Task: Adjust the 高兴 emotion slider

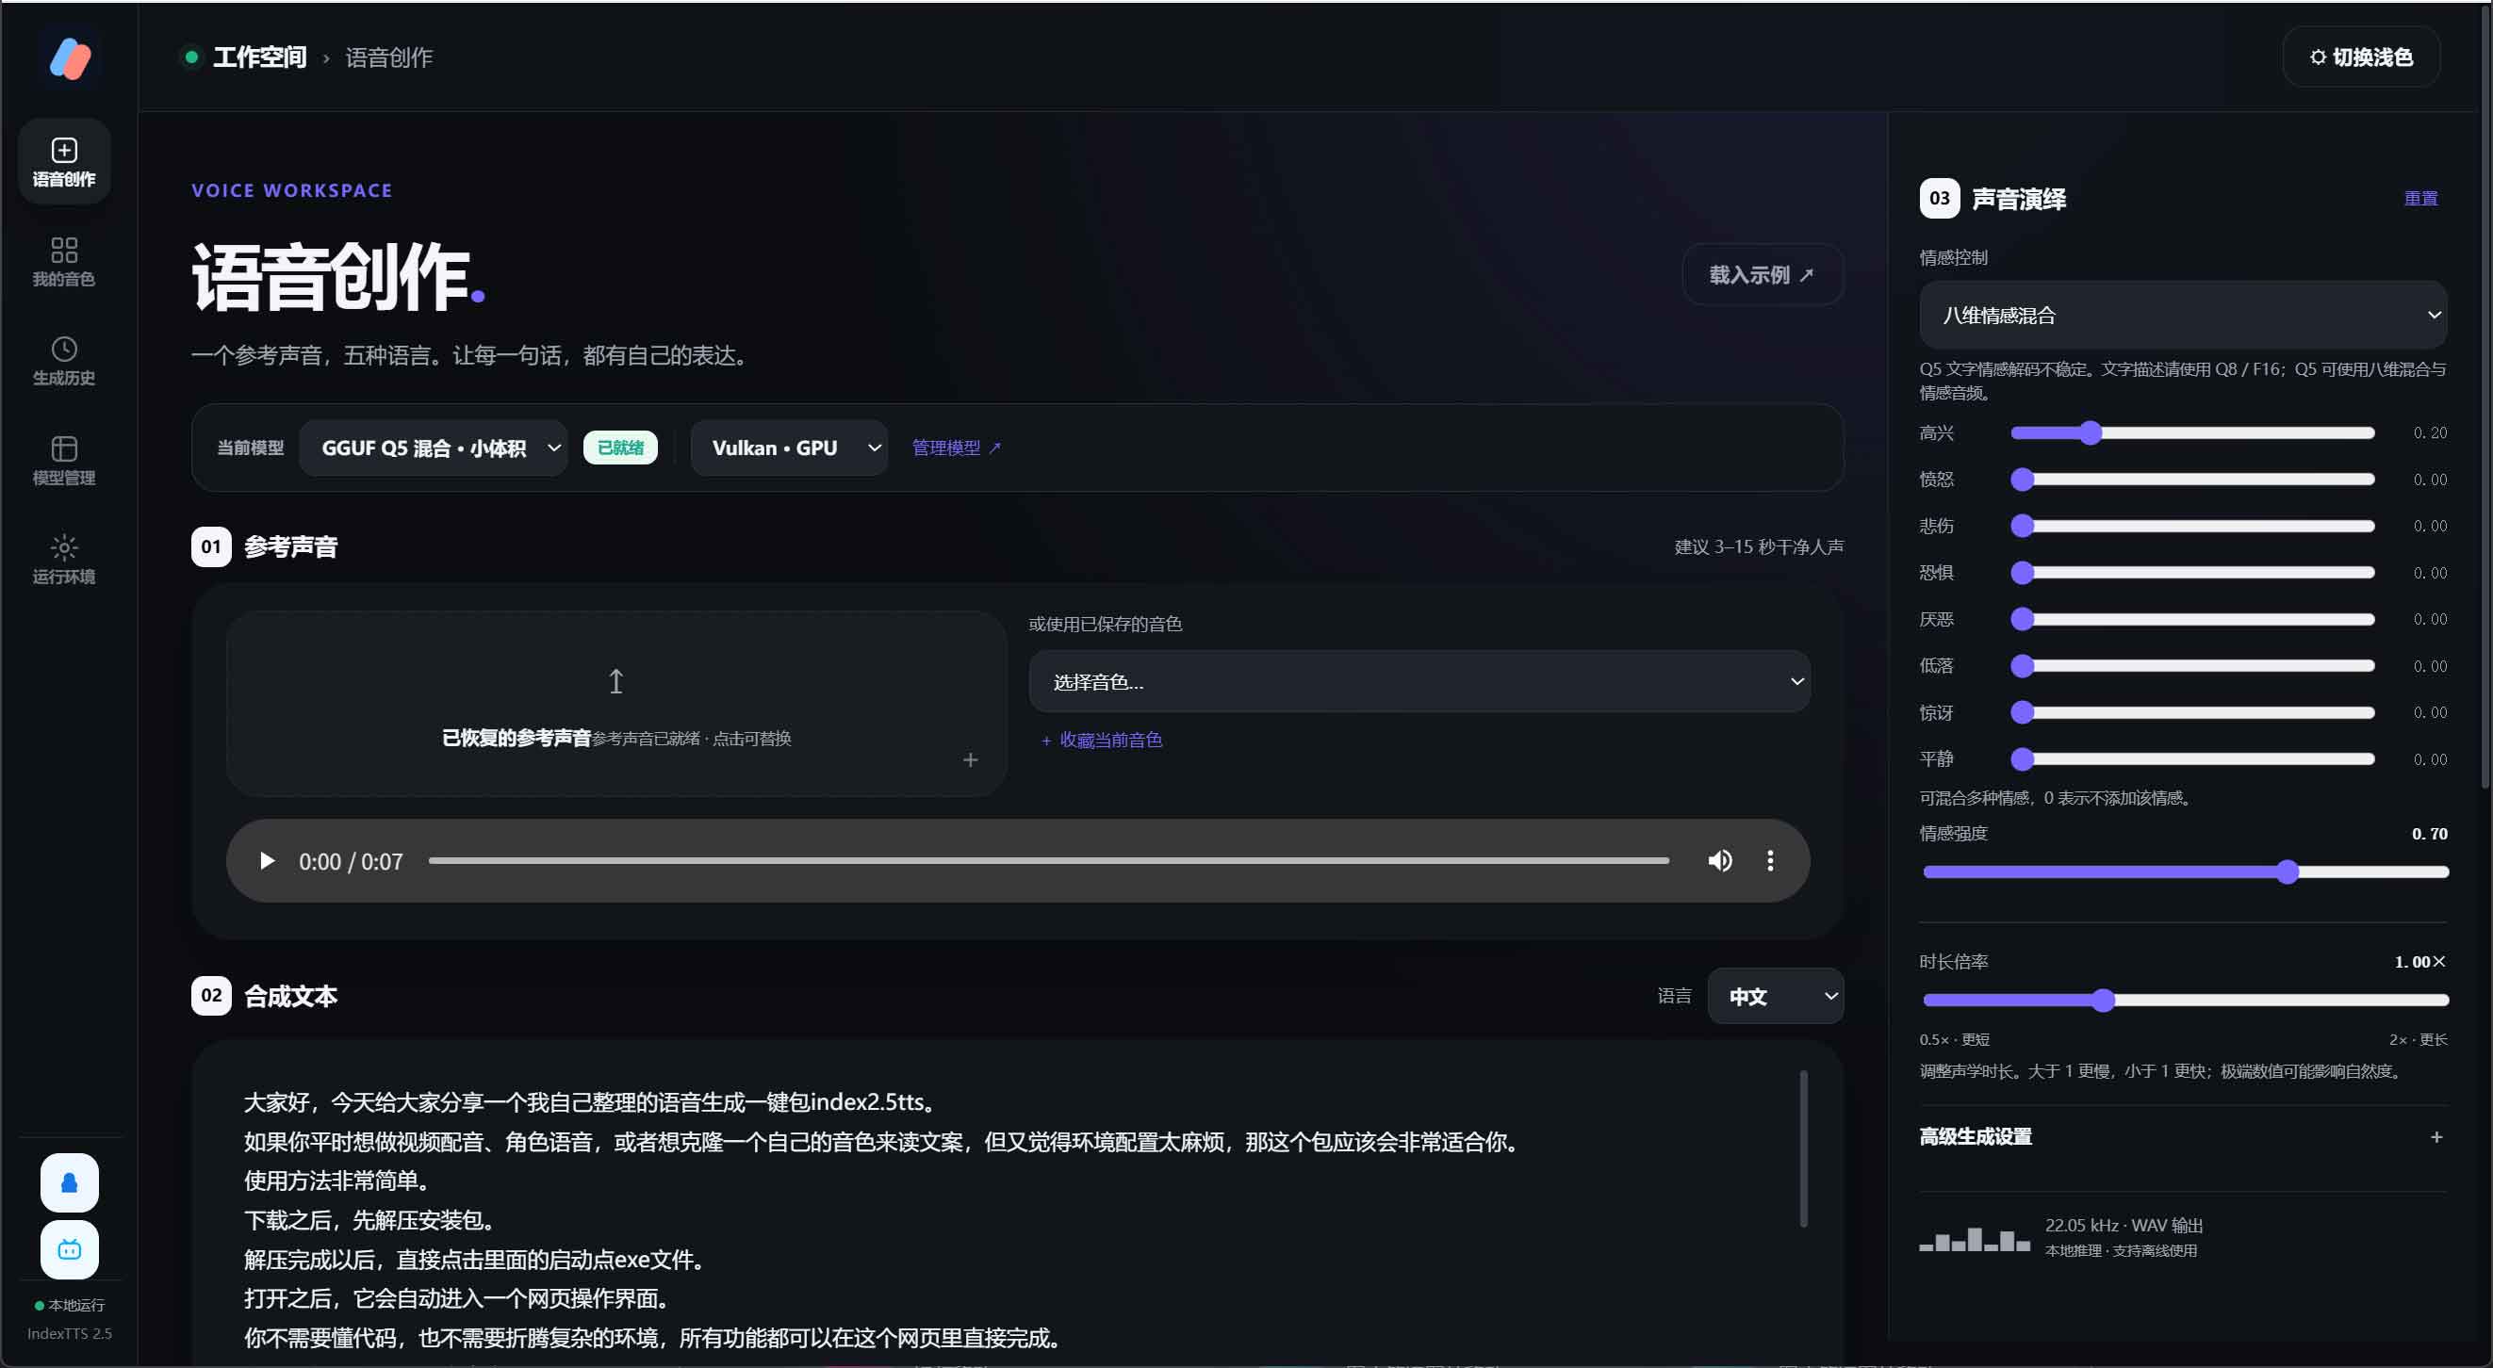Action: [x=2192, y=432]
